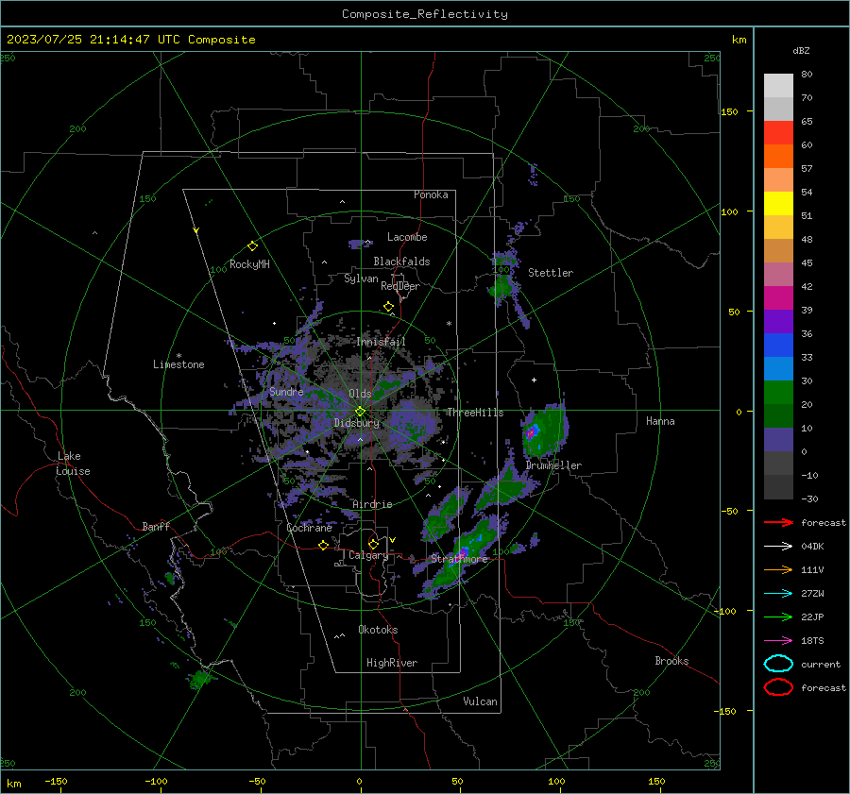The width and height of the screenshot is (850, 794).
Task: Click the Lake Louise label
Action: 73,464
